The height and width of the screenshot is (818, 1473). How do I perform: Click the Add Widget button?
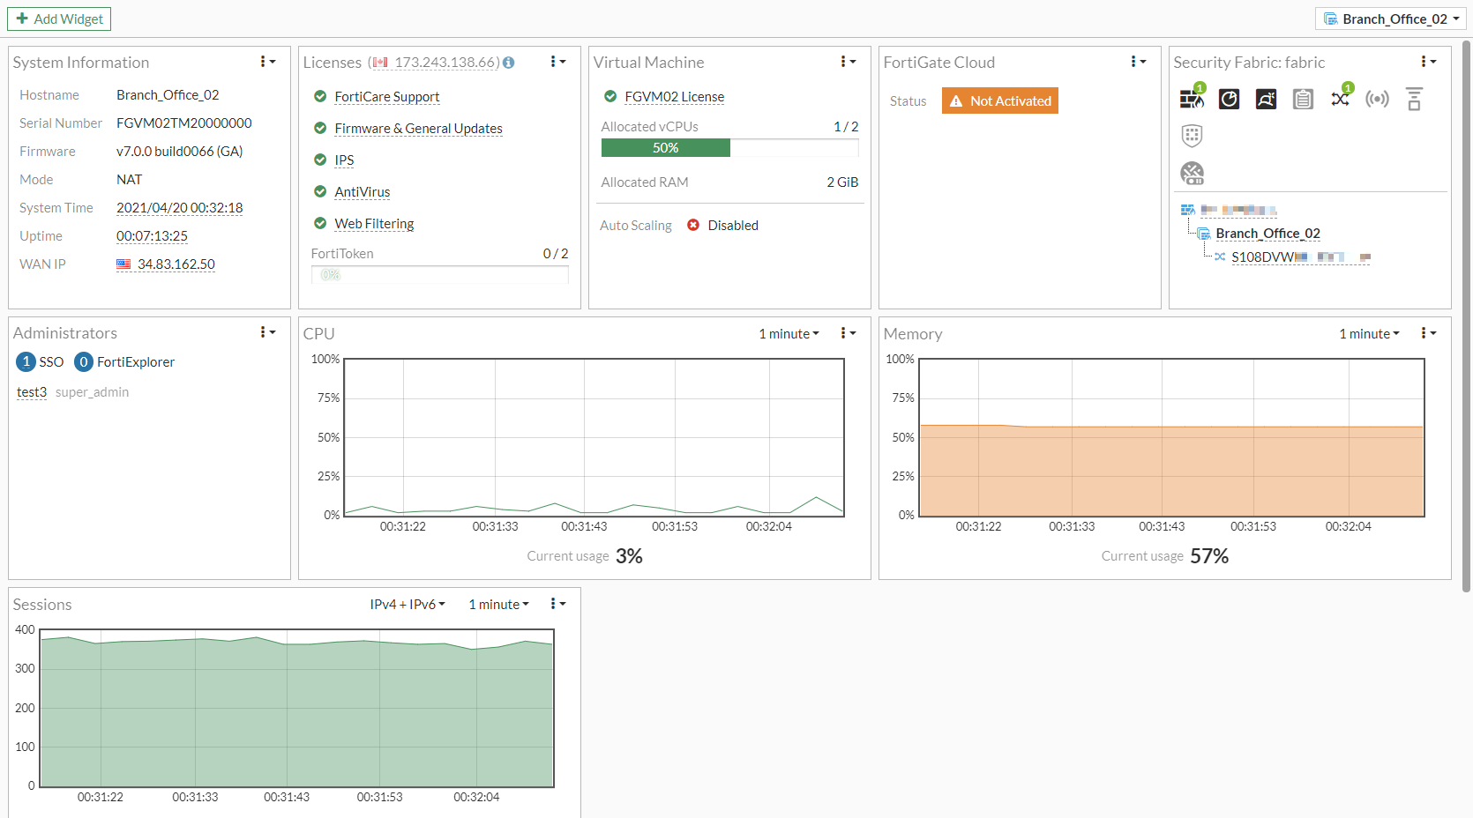(x=59, y=19)
